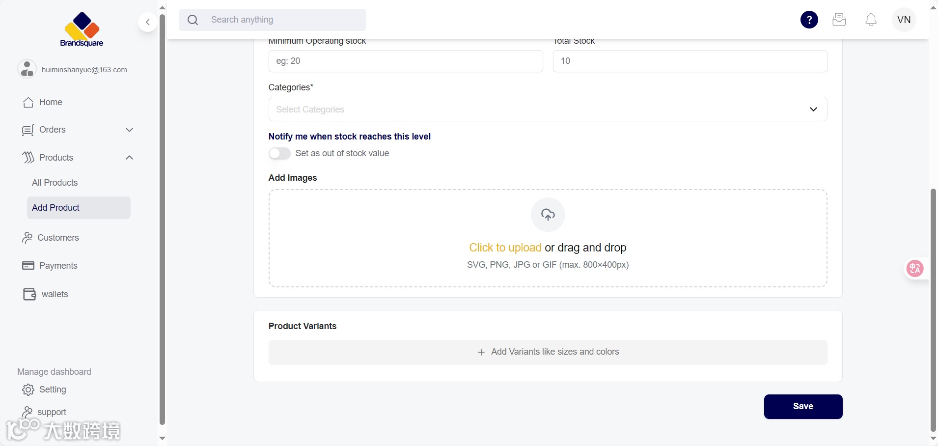Open the Select Categories dropdown

pos(548,109)
